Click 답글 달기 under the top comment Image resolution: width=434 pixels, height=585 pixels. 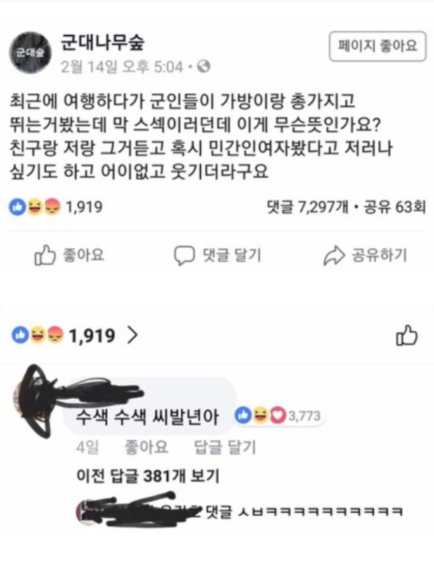(x=225, y=447)
